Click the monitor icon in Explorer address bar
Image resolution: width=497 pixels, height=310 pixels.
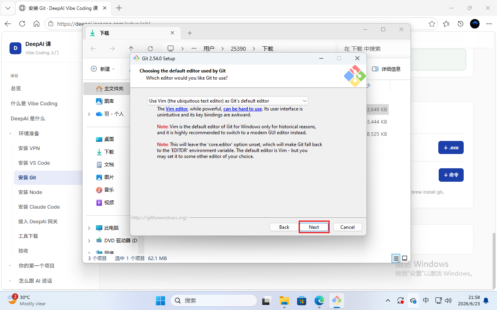pos(171,49)
